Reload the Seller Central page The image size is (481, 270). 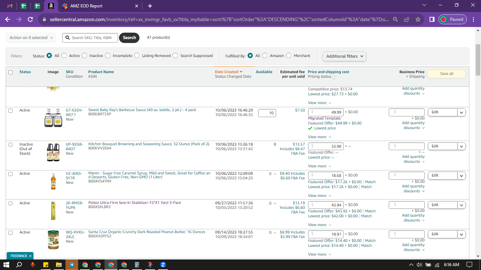pyautogui.click(x=30, y=20)
